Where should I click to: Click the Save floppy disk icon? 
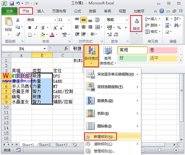click(x=12, y=3)
